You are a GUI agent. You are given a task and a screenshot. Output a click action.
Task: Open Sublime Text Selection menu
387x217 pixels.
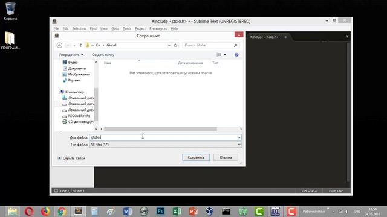pyautogui.click(x=79, y=28)
